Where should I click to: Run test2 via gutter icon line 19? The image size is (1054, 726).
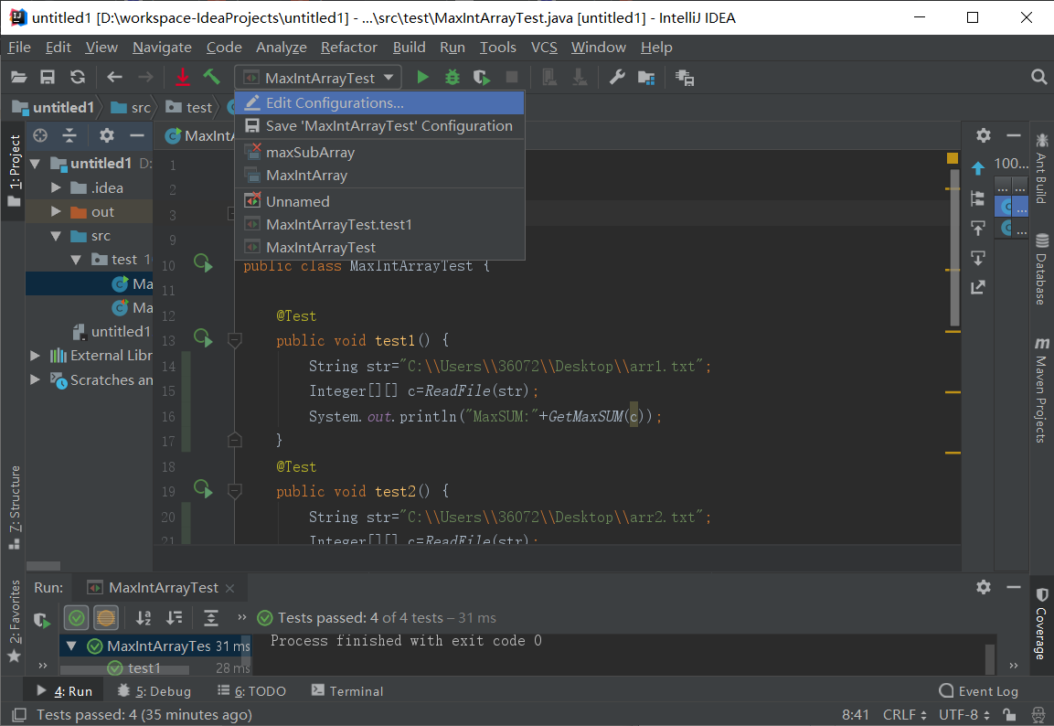coord(203,488)
